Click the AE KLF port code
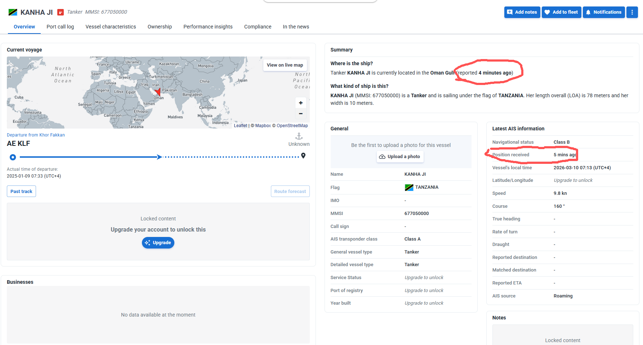Viewport: 643px width, 345px height. [18, 143]
